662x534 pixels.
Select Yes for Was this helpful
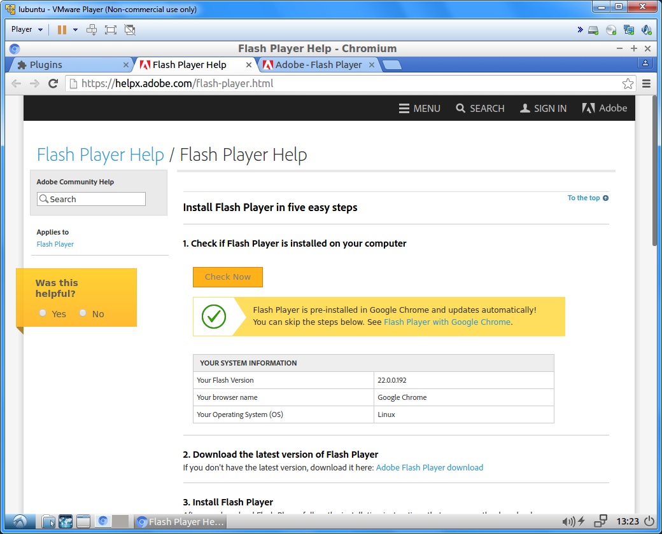[43, 313]
